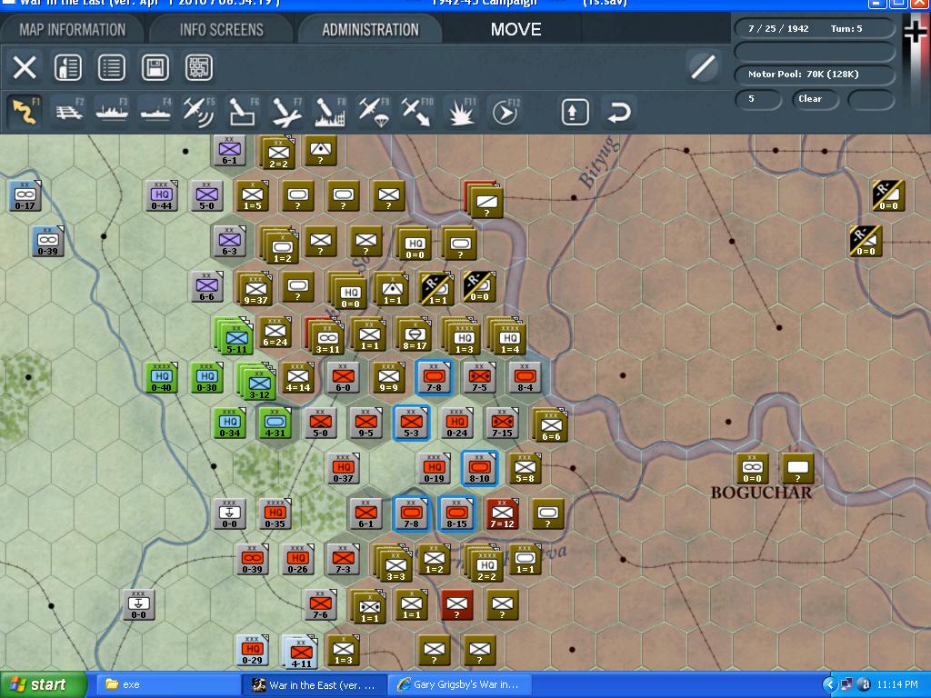Image resolution: width=931 pixels, height=698 pixels.
Task: Click the field showing number 5
Action: (758, 99)
